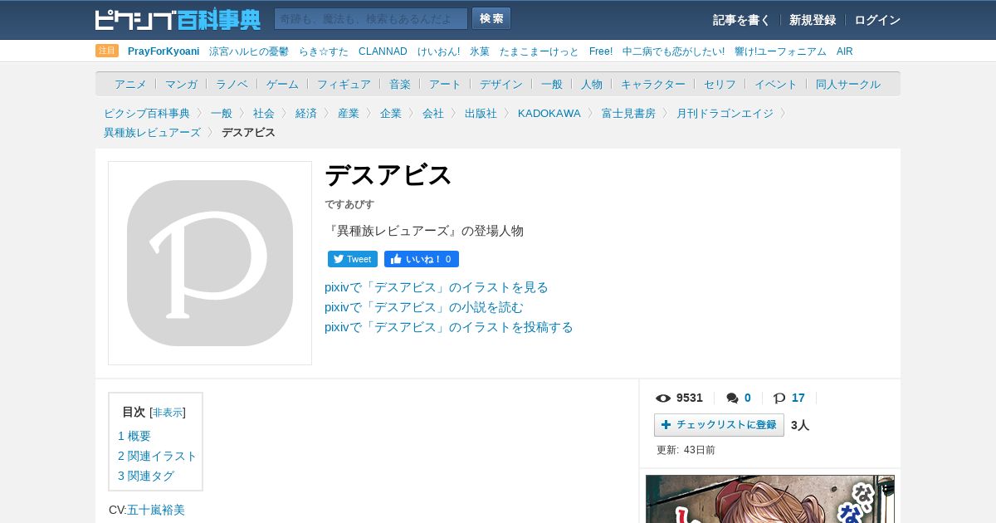Screen dimensions: 996x523
Task: Open the AIR trending tag
Action: coord(845,51)
